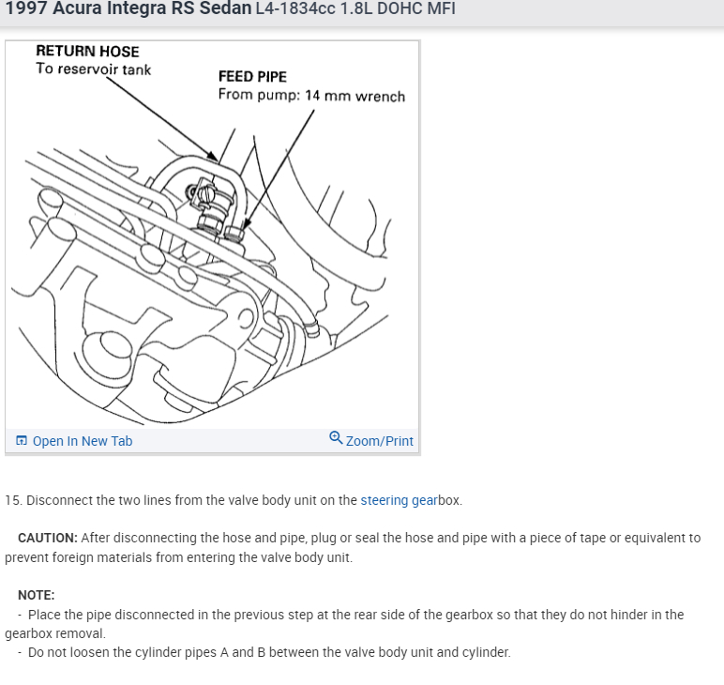
Task: Click the bold NOTE label
Action: point(36,595)
